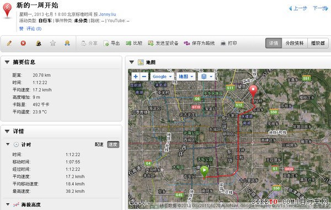Open the Jonny.liu profile link
The image size is (331, 210).
point(107,14)
